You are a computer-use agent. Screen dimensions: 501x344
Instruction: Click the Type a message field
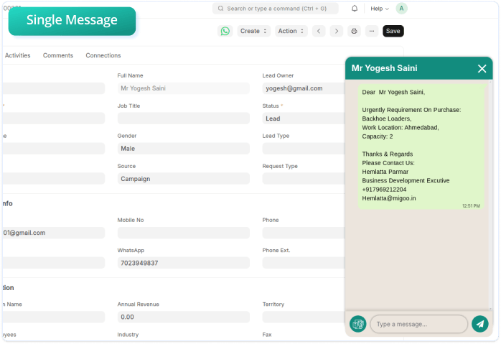tap(418, 324)
